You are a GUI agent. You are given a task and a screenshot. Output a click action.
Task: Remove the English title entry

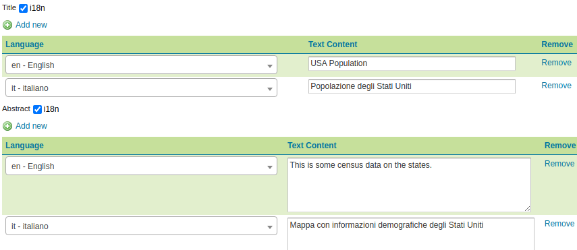pos(556,63)
